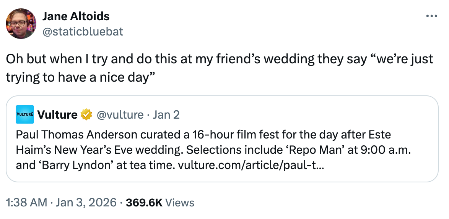Click the Vulture logo avatar
The image size is (449, 219).
point(25,114)
